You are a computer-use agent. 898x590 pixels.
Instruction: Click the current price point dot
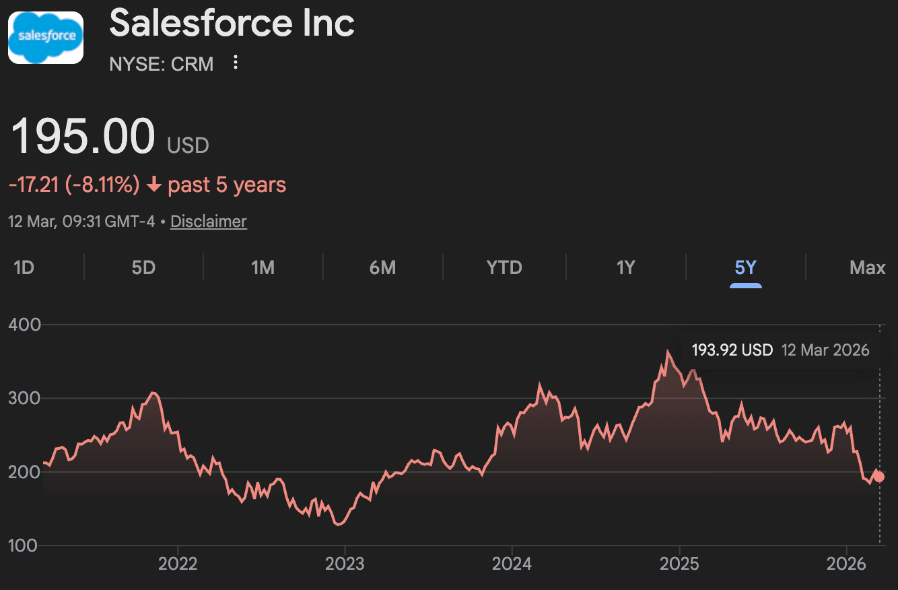click(x=878, y=477)
